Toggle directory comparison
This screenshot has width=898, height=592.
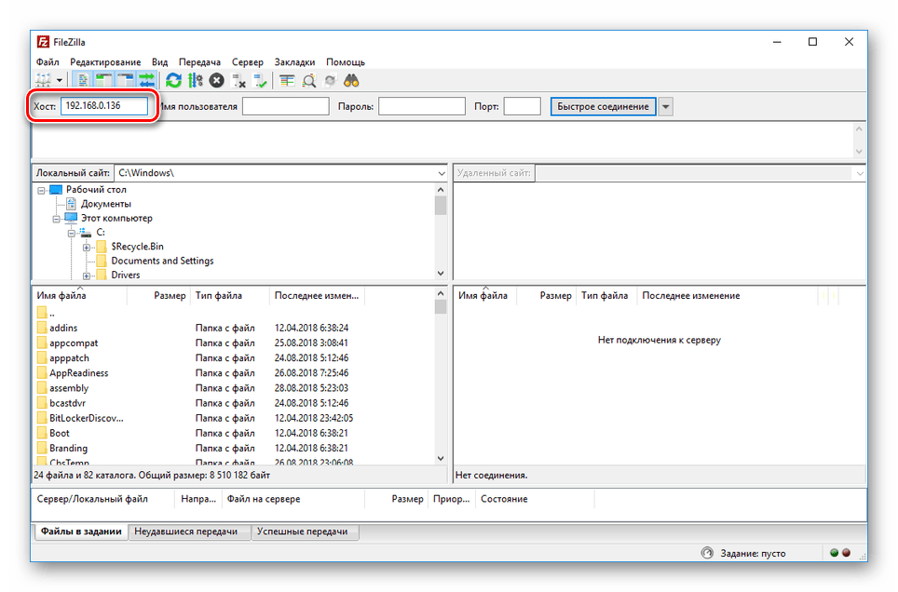click(x=308, y=81)
